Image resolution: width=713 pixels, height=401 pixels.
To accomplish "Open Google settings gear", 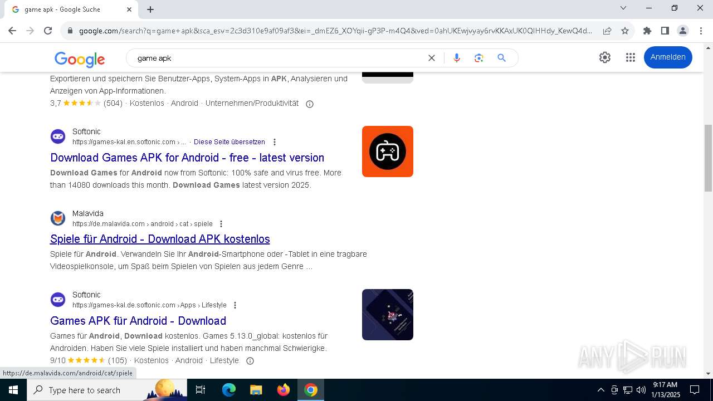I will (605, 57).
